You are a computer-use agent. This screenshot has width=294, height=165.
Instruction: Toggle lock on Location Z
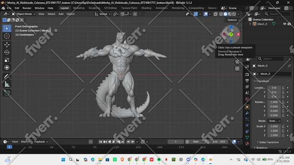pyautogui.click(x=283, y=97)
